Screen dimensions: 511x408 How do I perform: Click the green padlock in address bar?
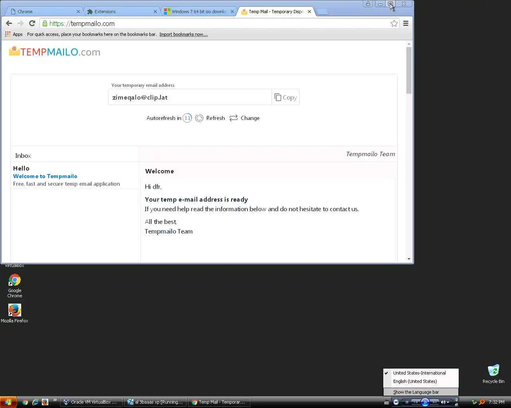click(x=45, y=24)
